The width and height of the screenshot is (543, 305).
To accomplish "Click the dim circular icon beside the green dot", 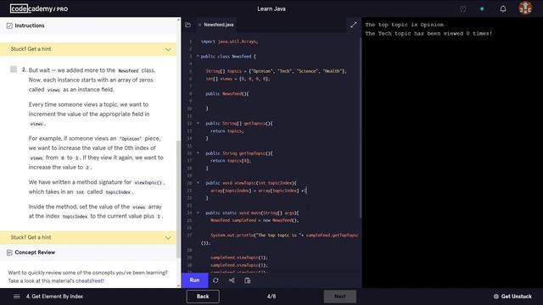I will [462, 8].
